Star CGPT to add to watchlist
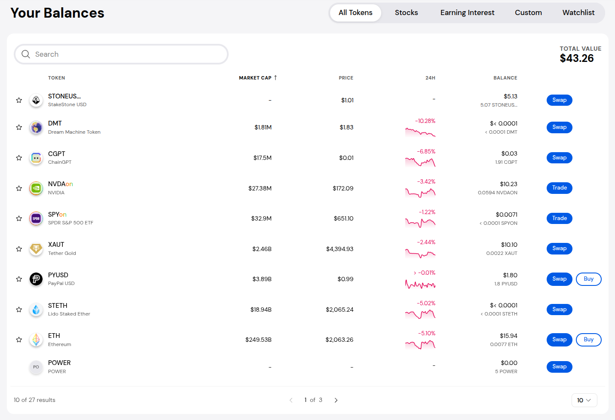 coord(19,158)
